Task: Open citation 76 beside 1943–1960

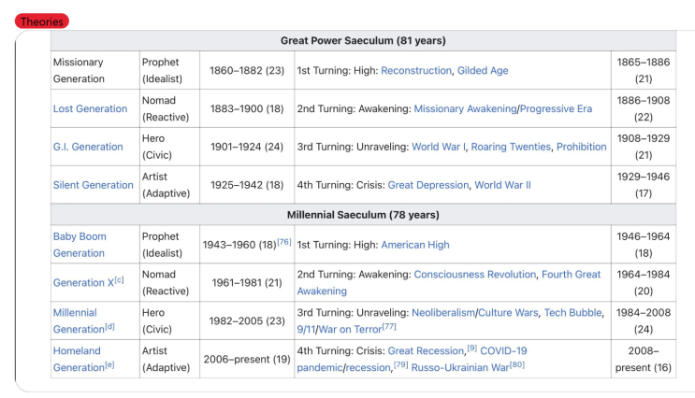Action: [284, 242]
